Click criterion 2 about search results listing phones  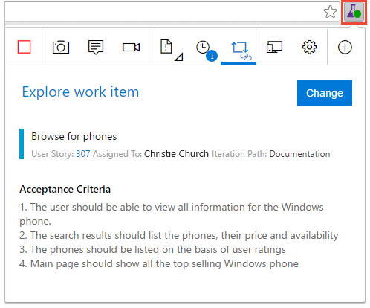(179, 235)
